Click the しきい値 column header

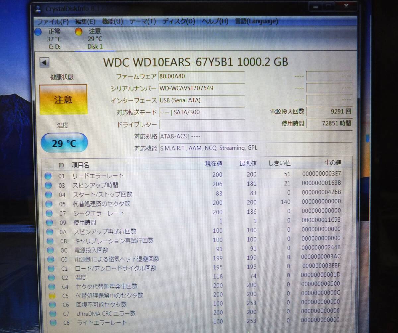tap(280, 163)
